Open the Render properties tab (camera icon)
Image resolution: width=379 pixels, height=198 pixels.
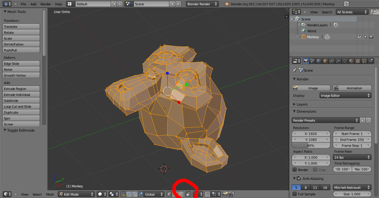[x=306, y=61]
